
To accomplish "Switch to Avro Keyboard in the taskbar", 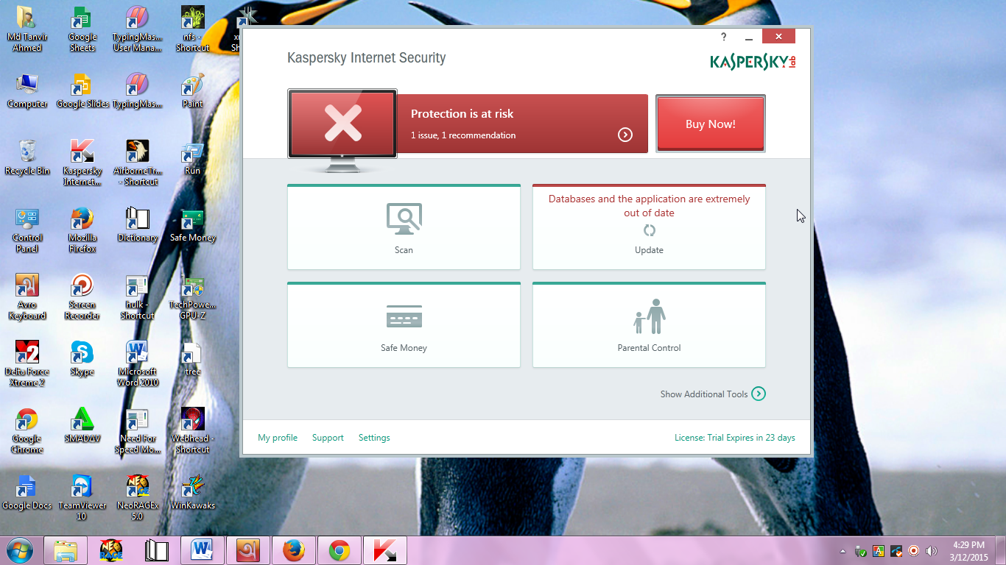I will (248, 550).
